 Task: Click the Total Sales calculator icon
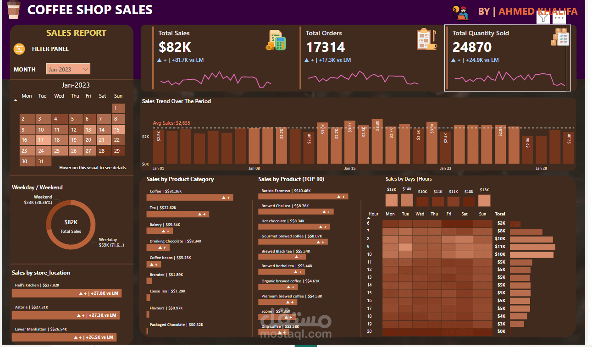coord(276,40)
